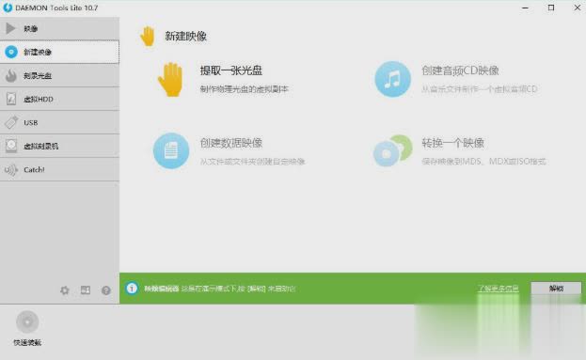Minimize the DAEMON Tools Lite window

tap(525, 8)
